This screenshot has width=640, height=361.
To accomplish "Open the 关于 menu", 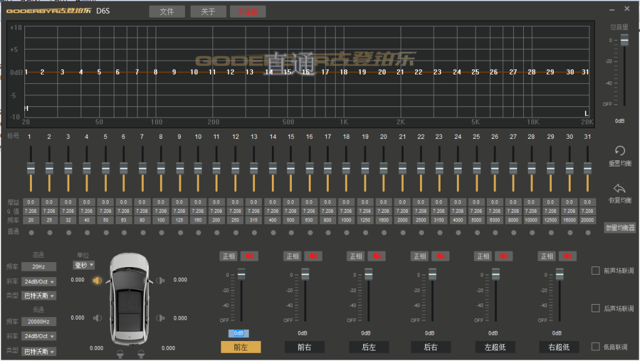I will pos(208,11).
